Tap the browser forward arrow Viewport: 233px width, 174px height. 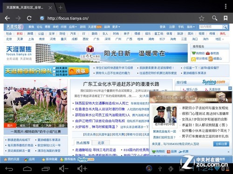18,18
